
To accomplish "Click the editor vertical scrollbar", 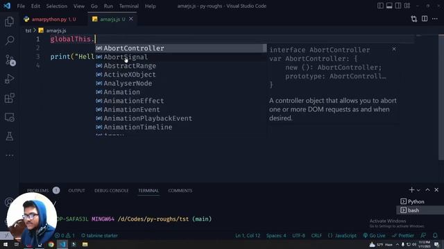I will [441, 98].
